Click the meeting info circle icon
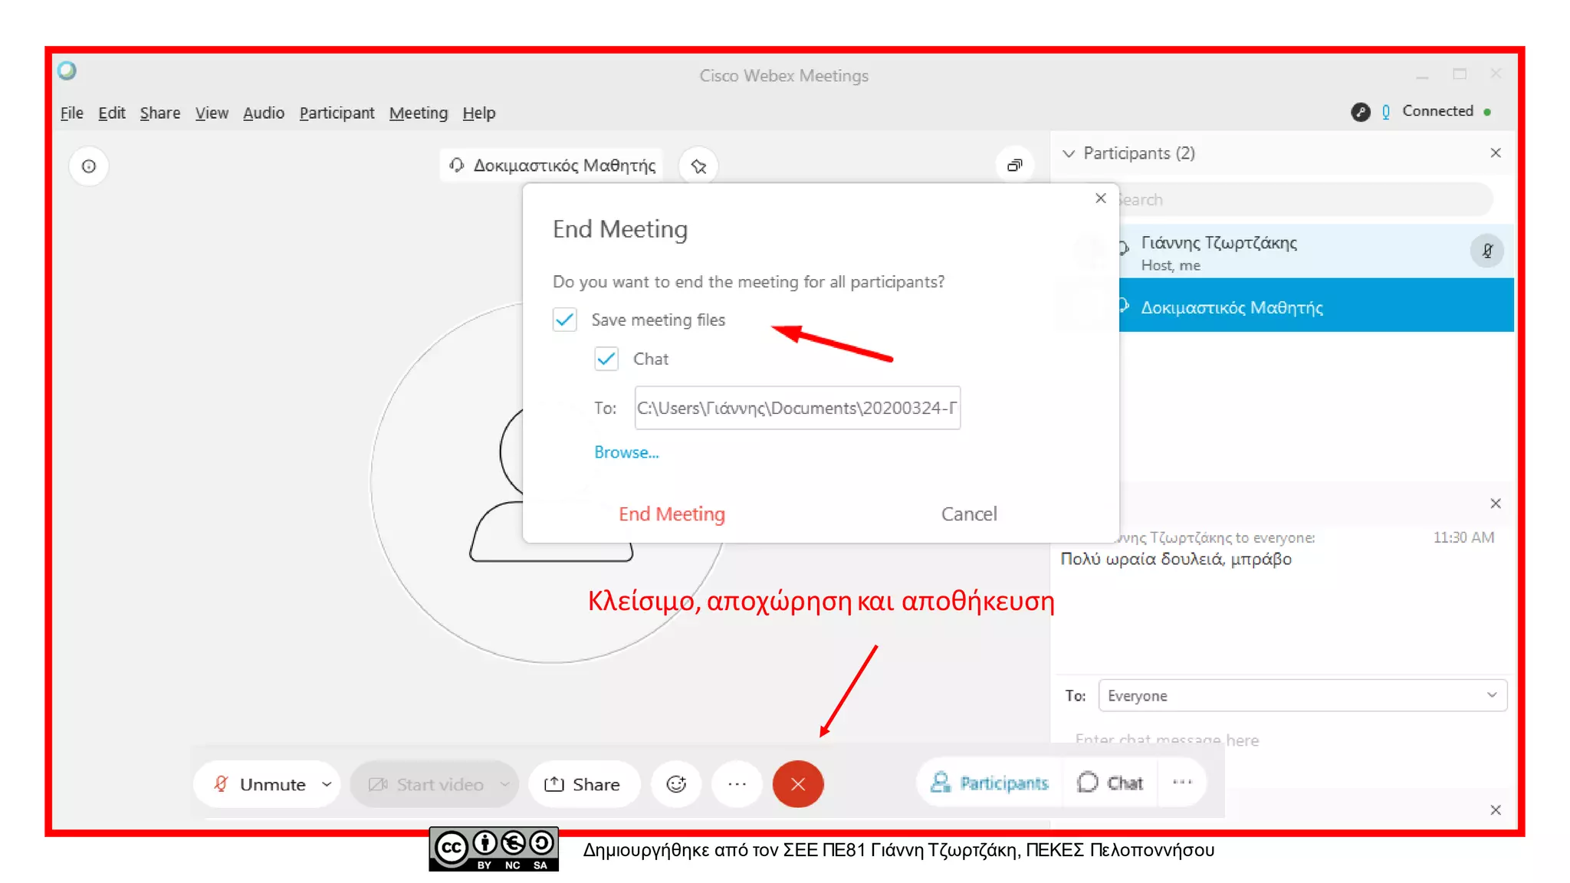The height and width of the screenshot is (883, 1570). click(89, 166)
